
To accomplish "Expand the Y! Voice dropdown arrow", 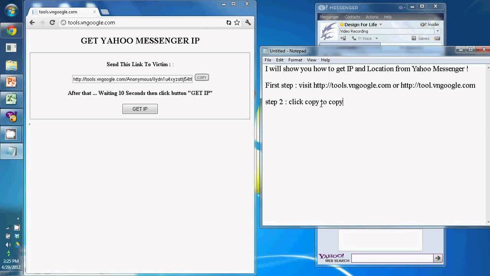I will pos(377,38).
